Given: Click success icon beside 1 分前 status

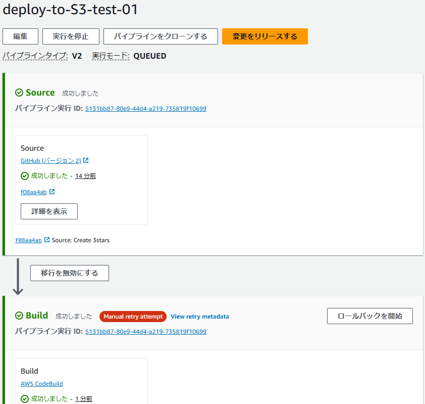Looking at the screenshot, I should tap(25, 399).
